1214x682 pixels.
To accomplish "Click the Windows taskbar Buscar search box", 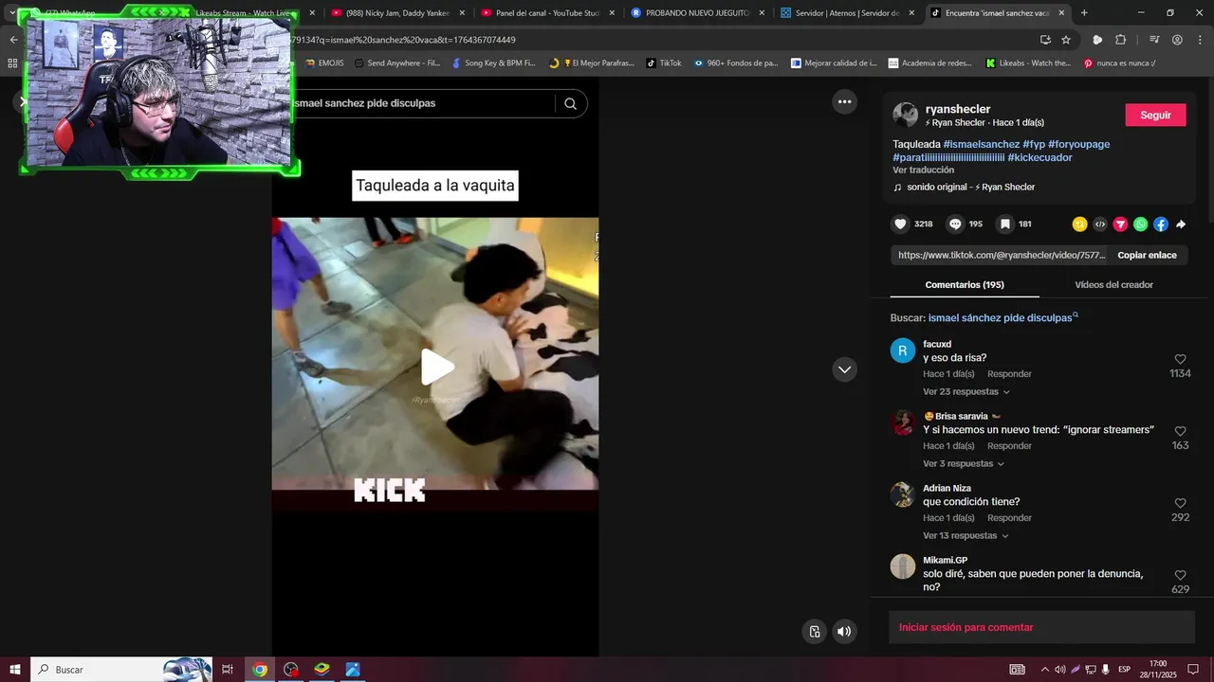I will (121, 670).
